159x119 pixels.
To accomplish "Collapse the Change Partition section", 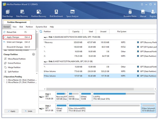I will pyautogui.click(x=33, y=54).
